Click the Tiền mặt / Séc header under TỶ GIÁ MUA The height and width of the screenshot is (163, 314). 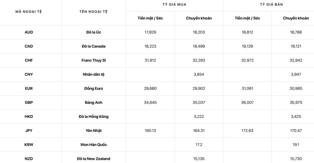click(150, 18)
